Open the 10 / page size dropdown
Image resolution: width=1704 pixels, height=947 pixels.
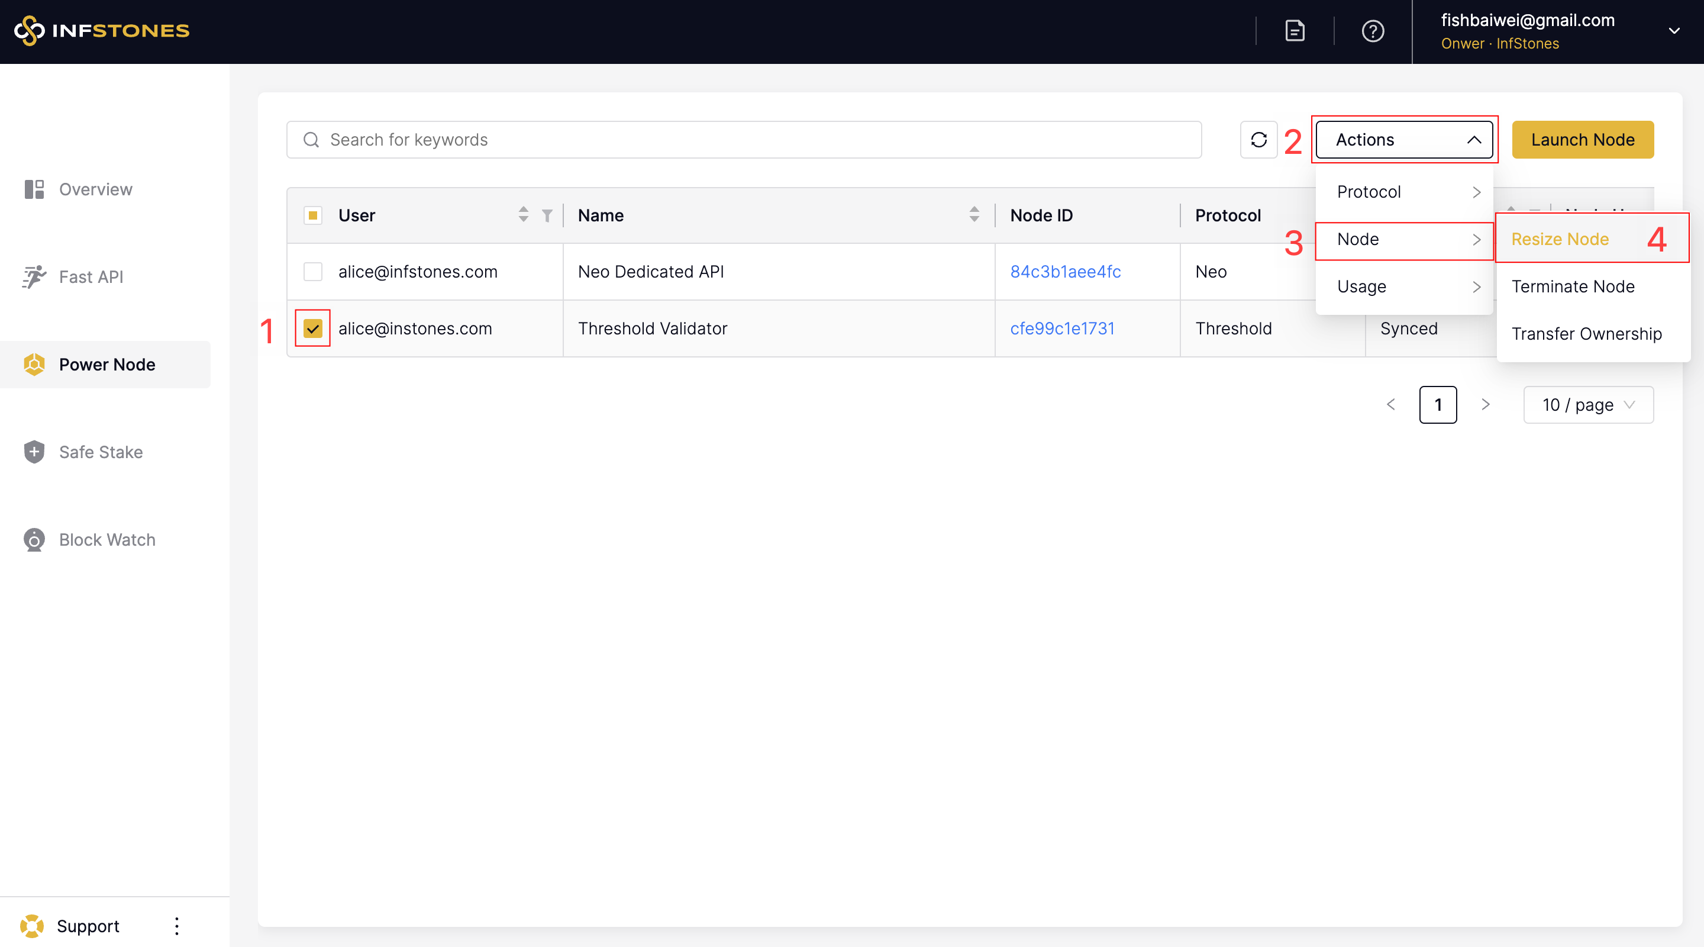pos(1587,404)
